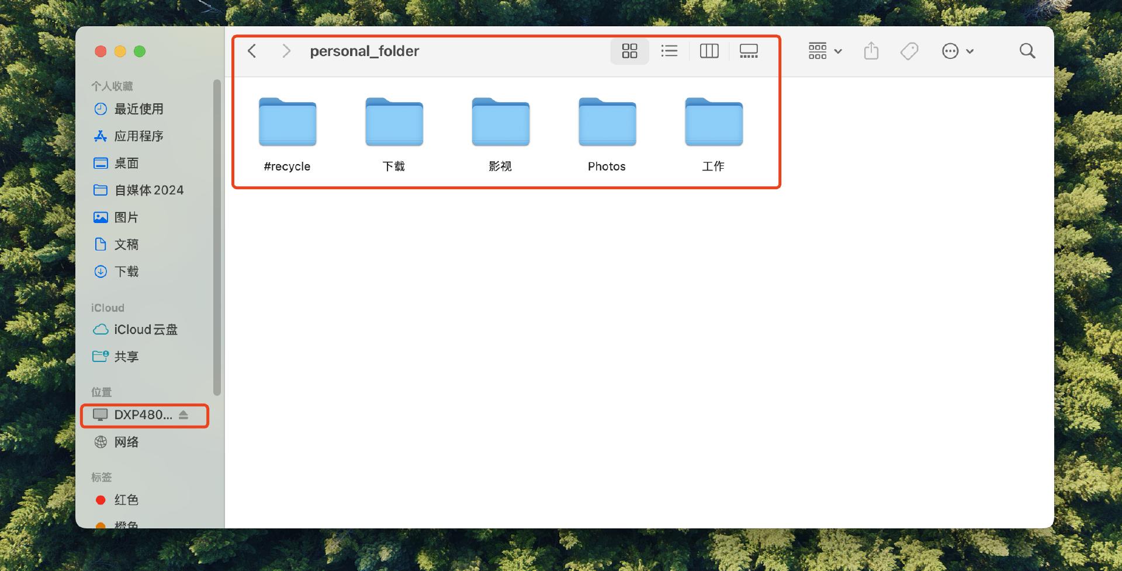The width and height of the screenshot is (1122, 571).
Task: Eject the DXP480 device
Action: (183, 415)
